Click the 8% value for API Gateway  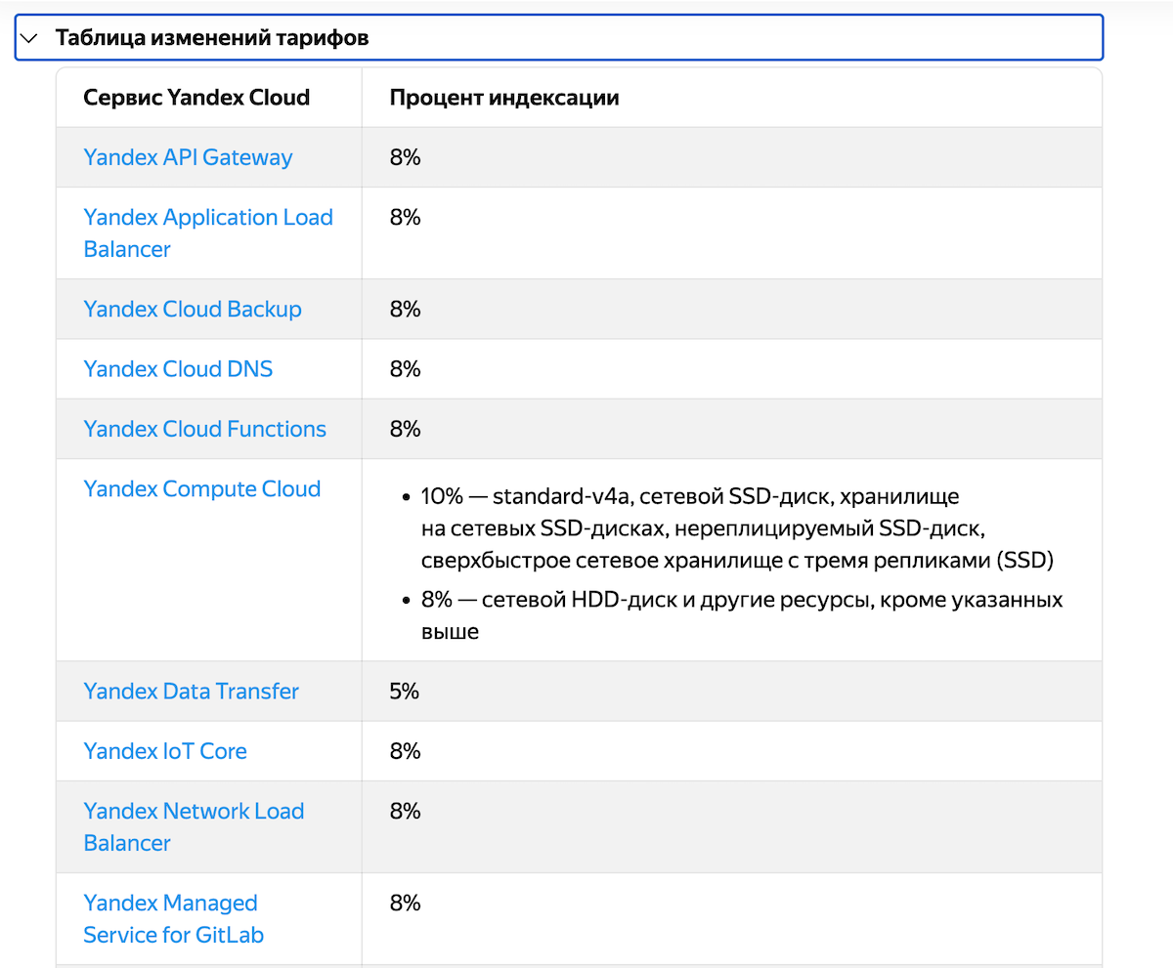click(x=405, y=157)
